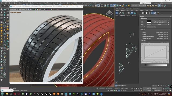Switch to the Black MTL view tab
The width and height of the screenshot is (172, 96).
click(x=134, y=15)
